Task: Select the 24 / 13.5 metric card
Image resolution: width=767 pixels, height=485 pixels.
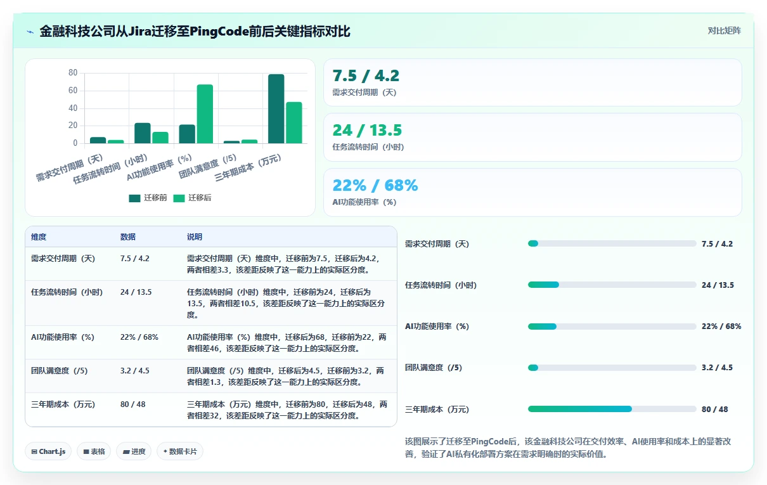Action: click(x=532, y=137)
